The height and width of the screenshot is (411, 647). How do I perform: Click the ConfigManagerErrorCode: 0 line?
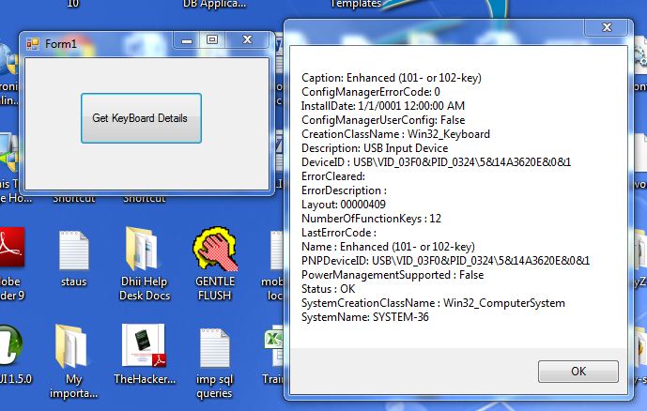coord(371,92)
